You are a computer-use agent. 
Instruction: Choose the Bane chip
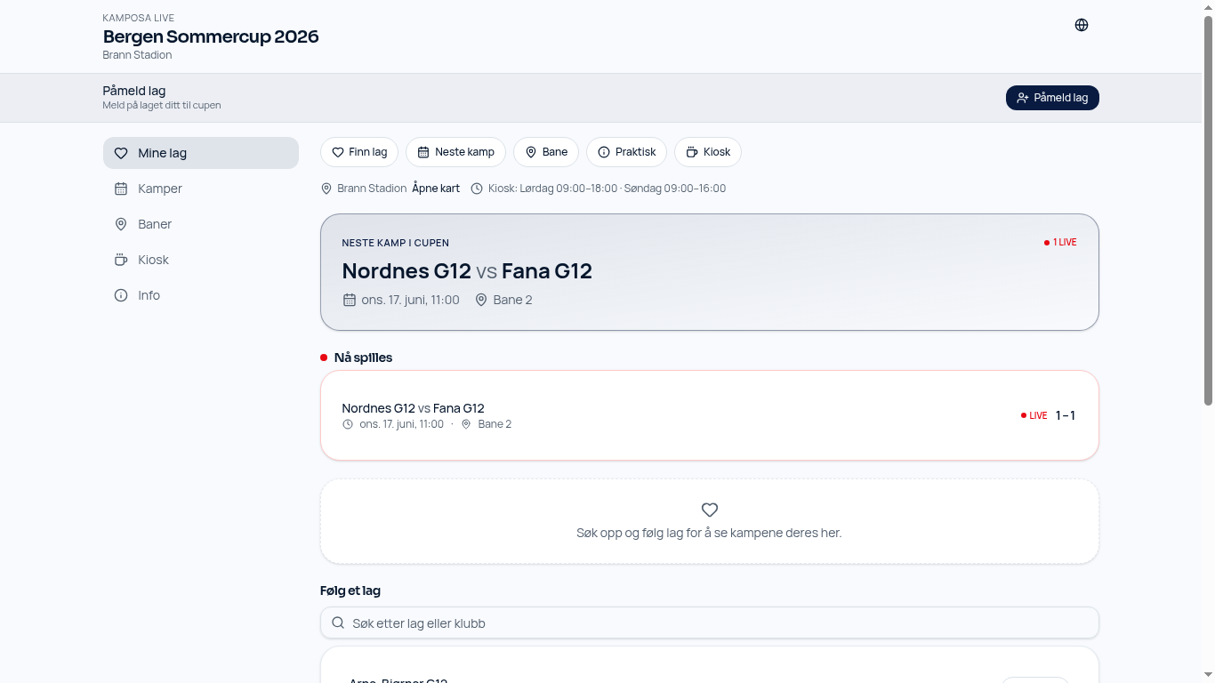click(546, 152)
